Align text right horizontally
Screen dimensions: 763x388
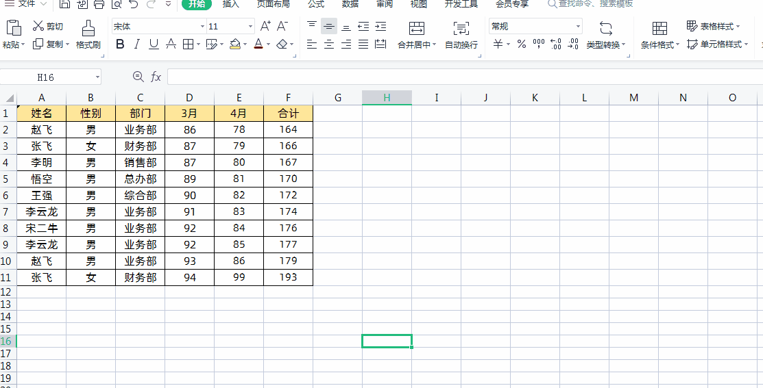pos(346,44)
